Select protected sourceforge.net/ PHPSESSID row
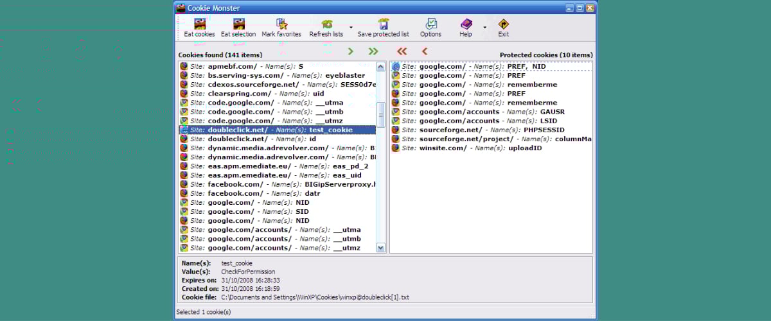This screenshot has width=771, height=321. tap(492, 130)
